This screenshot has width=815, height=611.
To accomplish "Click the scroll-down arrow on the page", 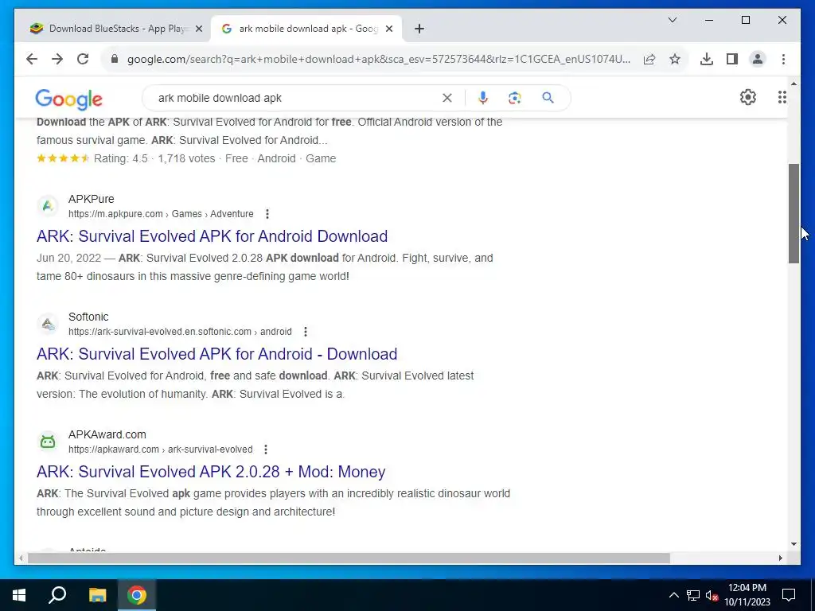I will pyautogui.click(x=794, y=544).
